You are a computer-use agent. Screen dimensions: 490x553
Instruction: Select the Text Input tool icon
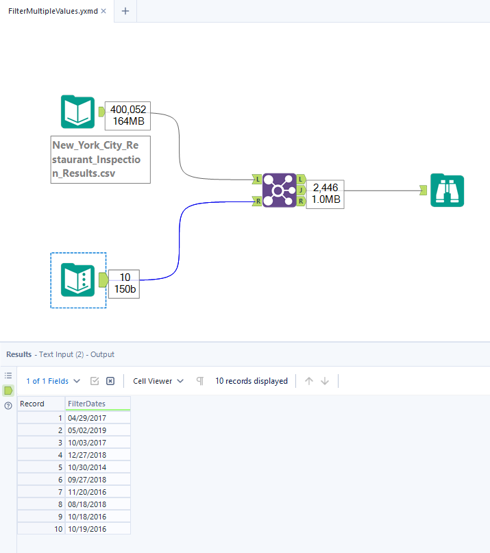(x=77, y=280)
